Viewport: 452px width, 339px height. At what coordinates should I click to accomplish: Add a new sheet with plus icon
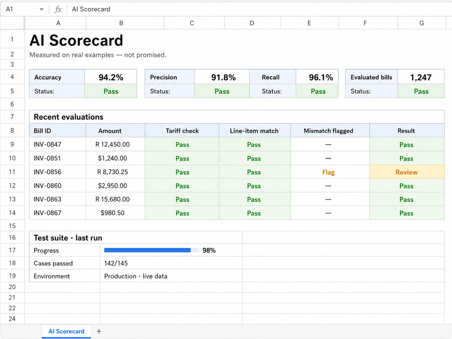[99, 331]
